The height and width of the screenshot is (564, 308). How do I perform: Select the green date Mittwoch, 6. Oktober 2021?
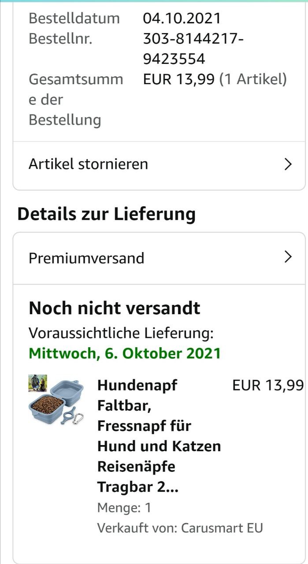125,354
